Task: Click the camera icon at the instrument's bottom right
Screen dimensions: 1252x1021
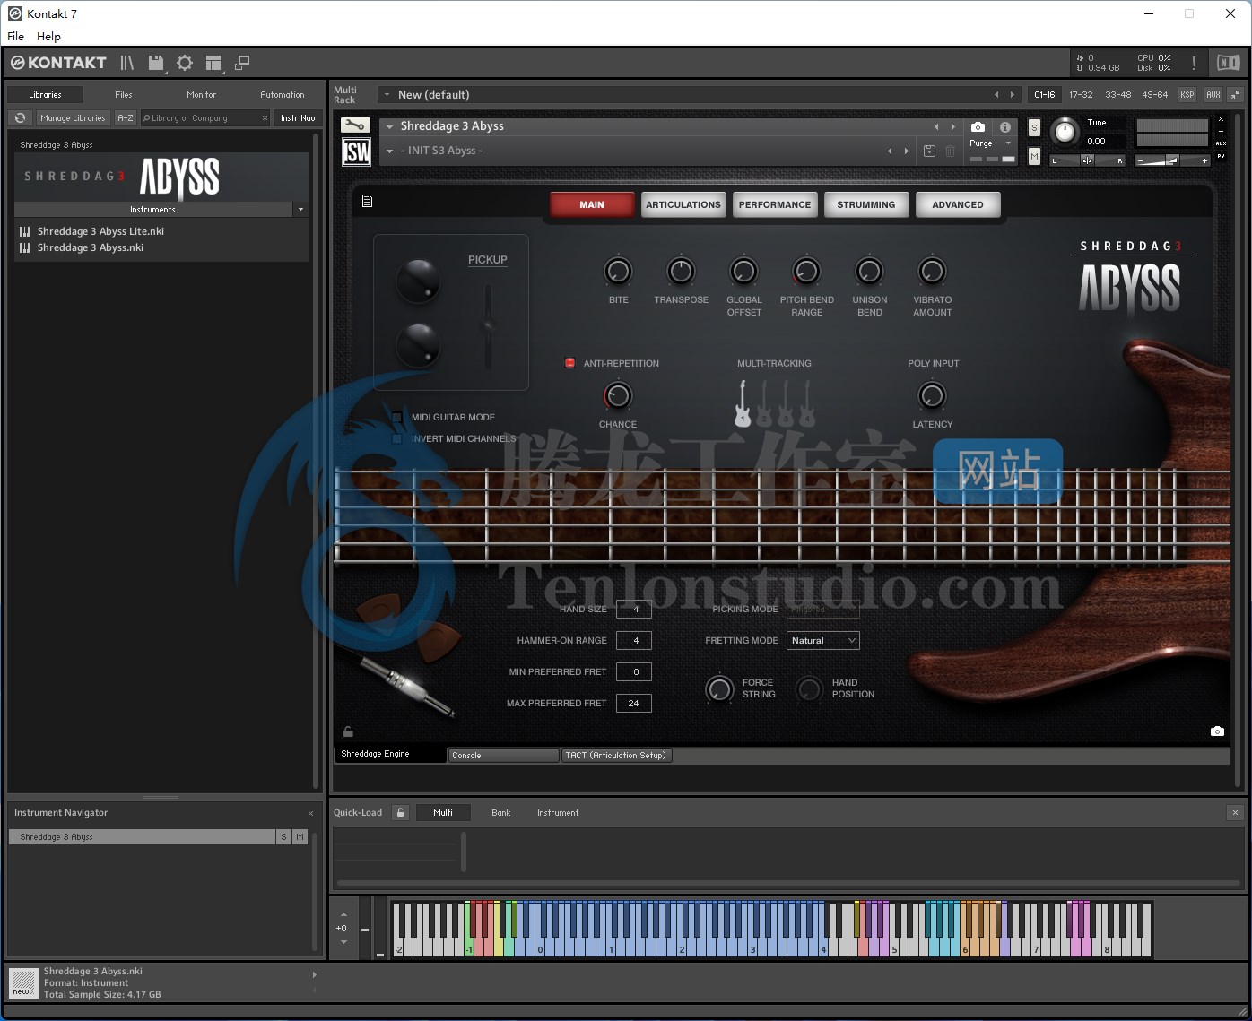Action: [1217, 731]
